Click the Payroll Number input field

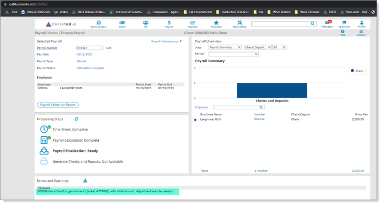[x=90, y=48]
